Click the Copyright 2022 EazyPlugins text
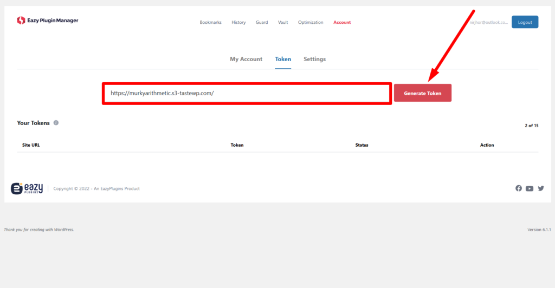This screenshot has height=288, width=555. point(96,189)
